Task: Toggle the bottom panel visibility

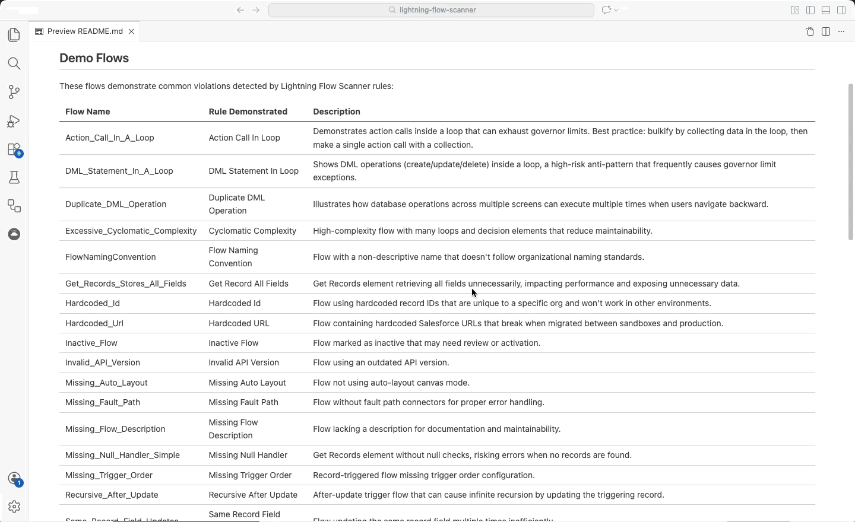Action: point(826,10)
